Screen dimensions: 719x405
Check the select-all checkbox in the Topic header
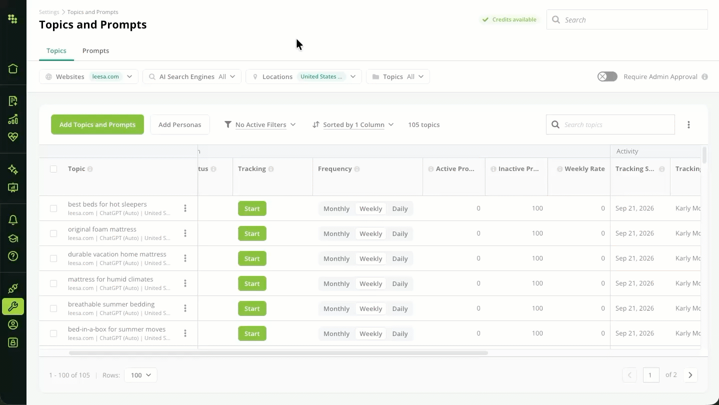(53, 169)
